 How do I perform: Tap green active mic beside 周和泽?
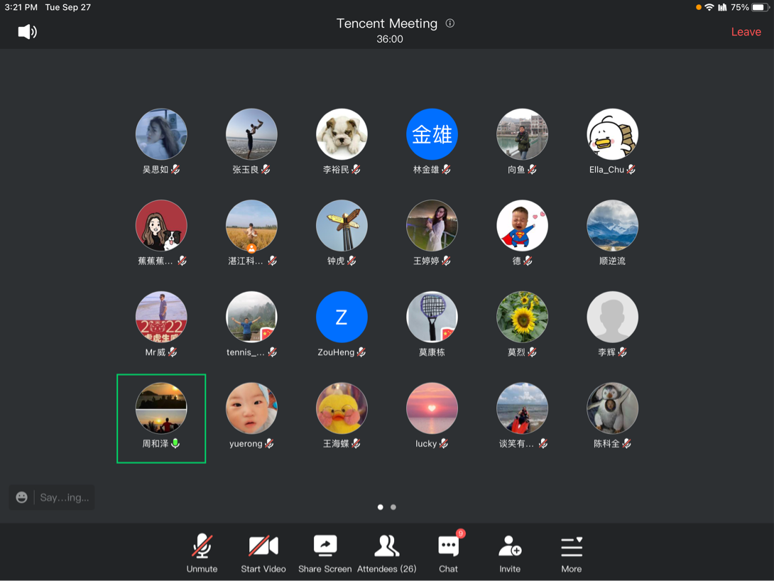tap(175, 443)
